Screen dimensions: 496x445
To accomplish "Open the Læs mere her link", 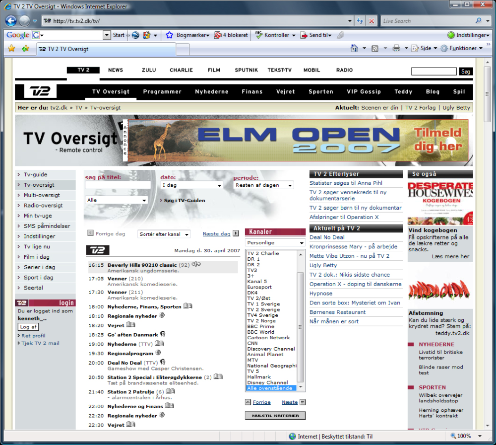I will [450, 256].
